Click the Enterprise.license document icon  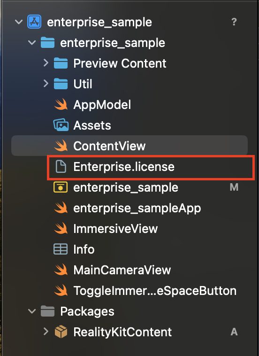(x=61, y=166)
